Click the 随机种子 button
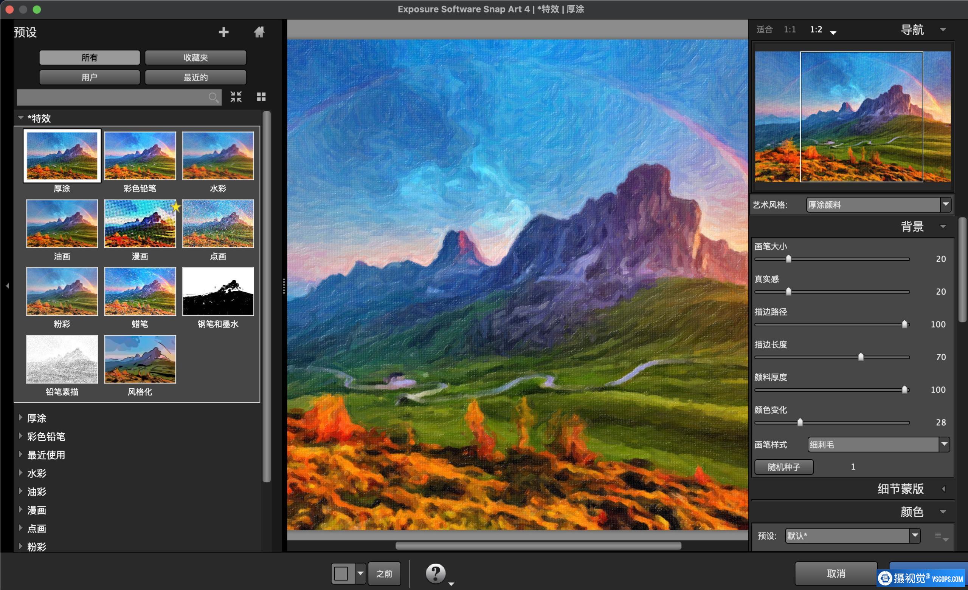The height and width of the screenshot is (590, 968). (x=783, y=467)
